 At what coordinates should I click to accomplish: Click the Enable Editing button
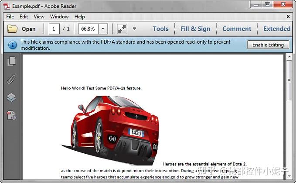tap(268, 45)
